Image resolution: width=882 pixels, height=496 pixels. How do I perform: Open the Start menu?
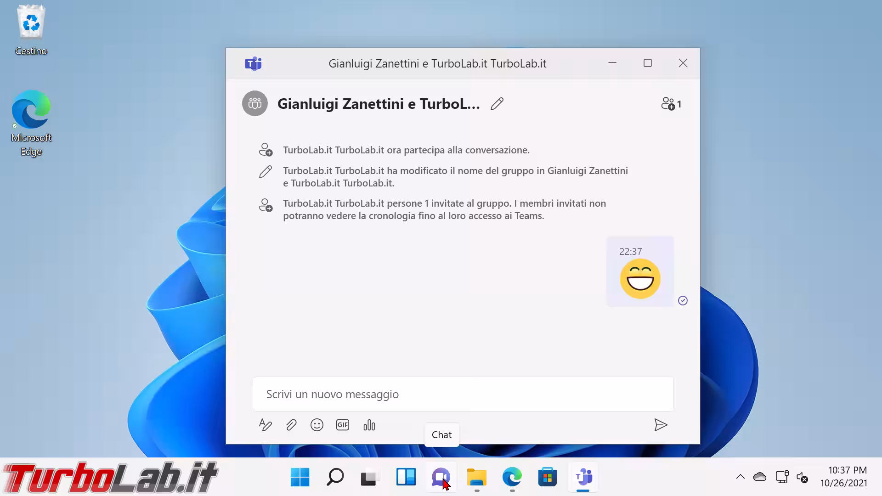[x=300, y=477]
